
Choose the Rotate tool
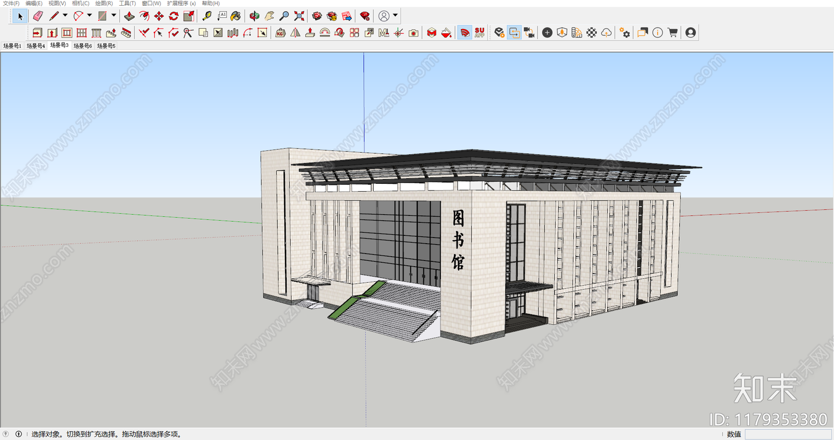click(x=174, y=17)
